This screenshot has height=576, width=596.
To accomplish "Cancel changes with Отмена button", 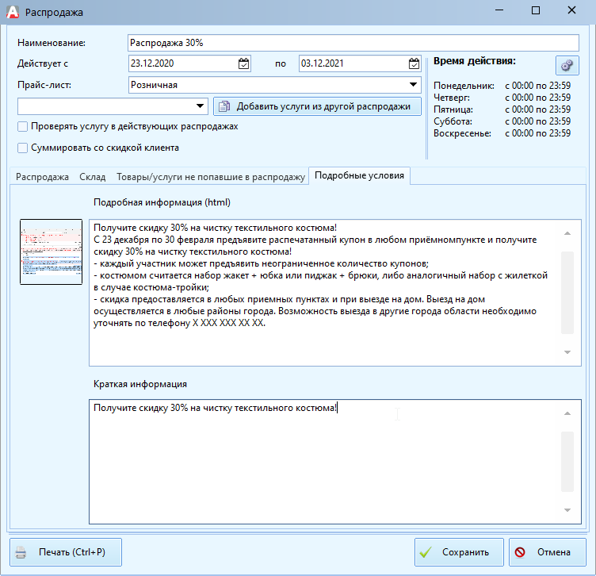I will pyautogui.click(x=547, y=552).
